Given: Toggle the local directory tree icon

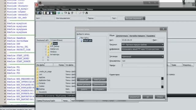Looking at the screenshot, I should pos(48,13).
